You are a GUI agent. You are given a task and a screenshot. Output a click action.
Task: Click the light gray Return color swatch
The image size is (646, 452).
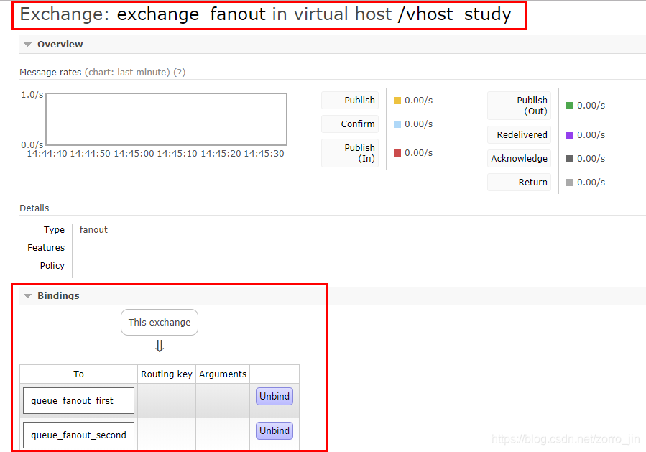point(570,183)
